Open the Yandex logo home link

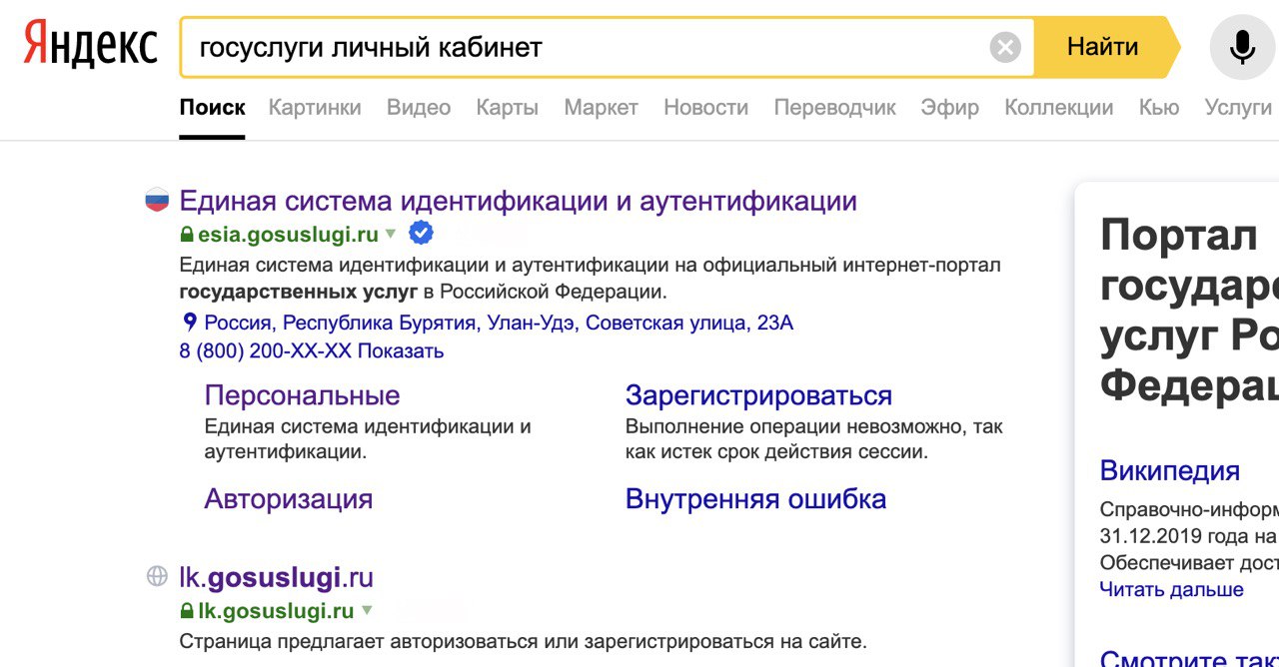[90, 46]
